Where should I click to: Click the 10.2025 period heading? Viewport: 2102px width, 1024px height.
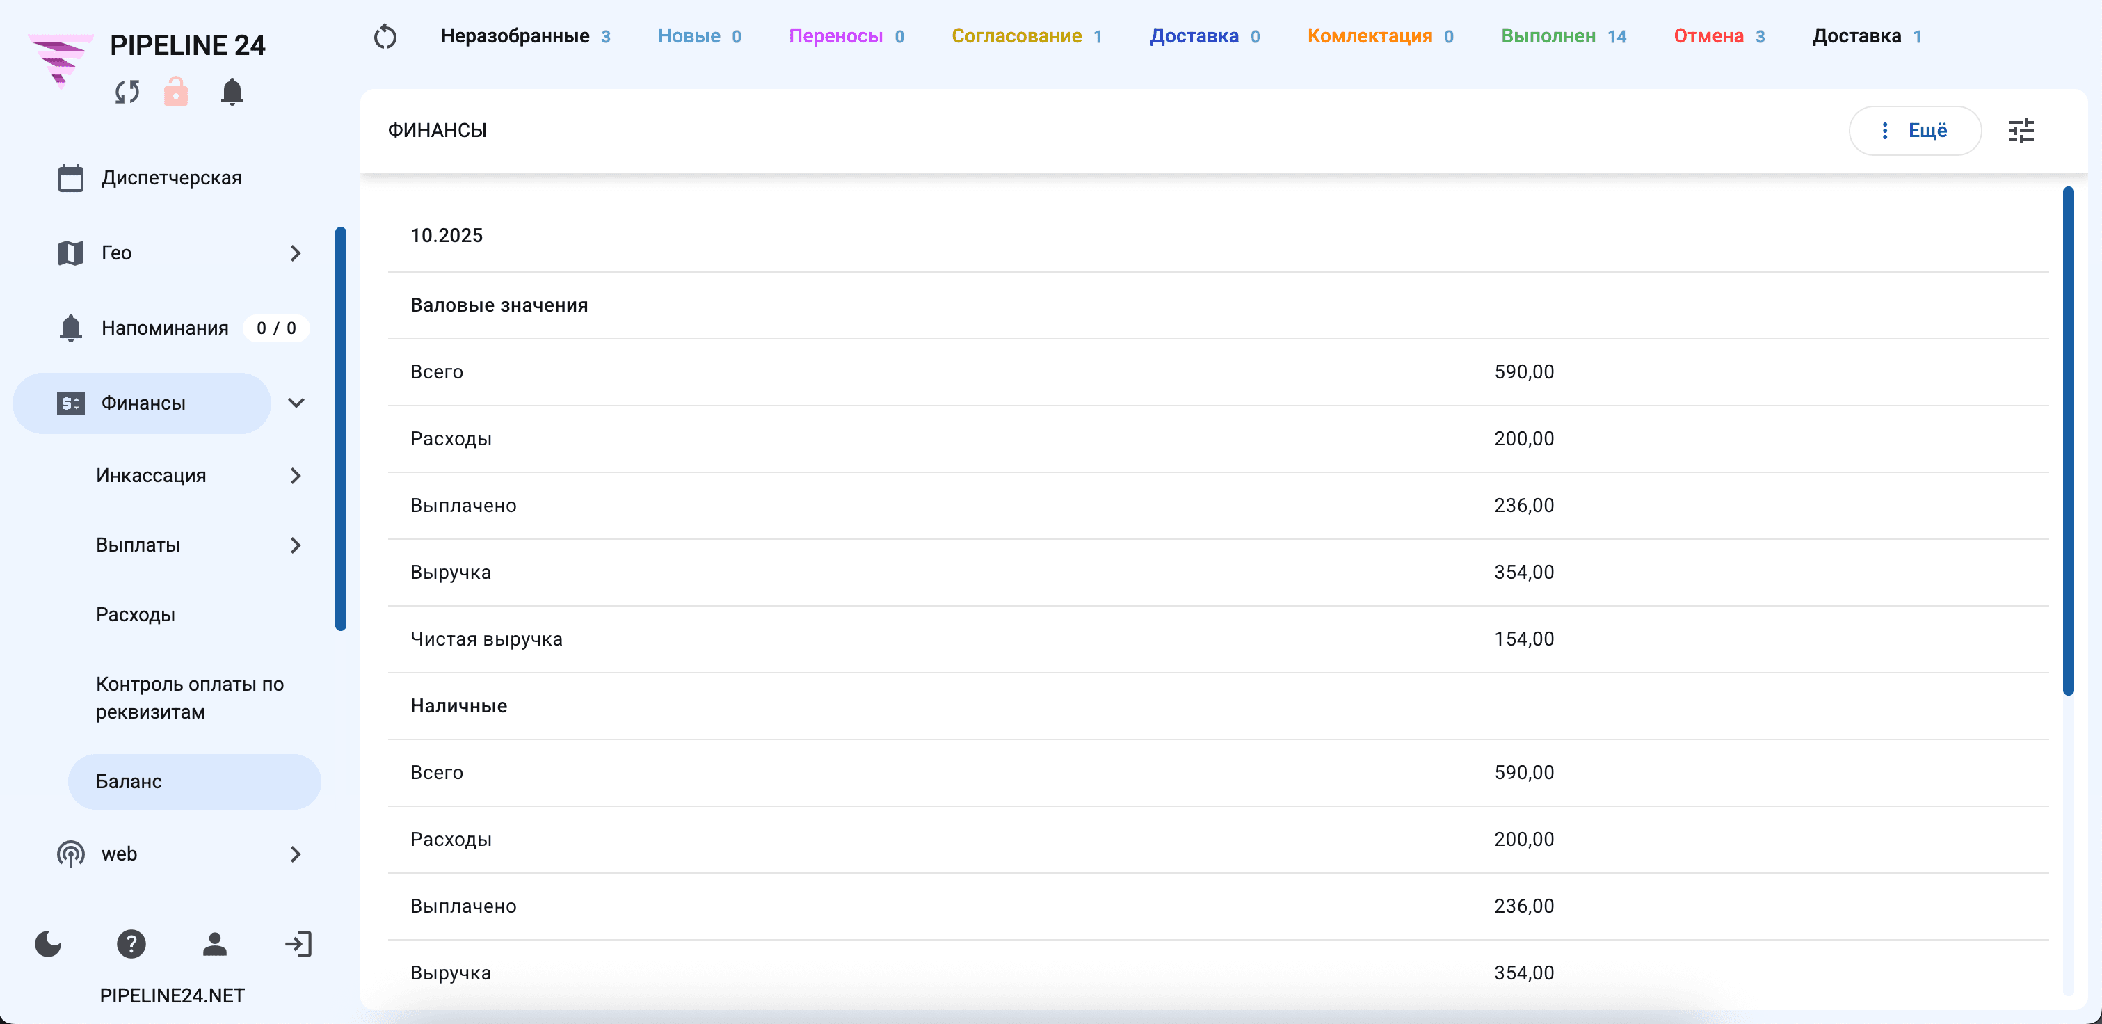[447, 236]
